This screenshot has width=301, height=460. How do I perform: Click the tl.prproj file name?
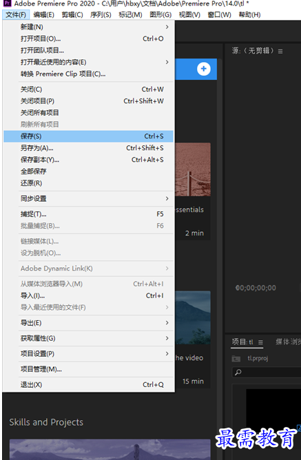258,359
